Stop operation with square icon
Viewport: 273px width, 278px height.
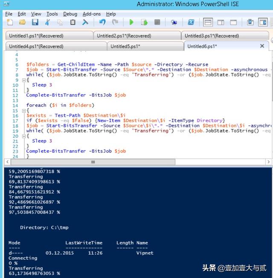[157, 22]
